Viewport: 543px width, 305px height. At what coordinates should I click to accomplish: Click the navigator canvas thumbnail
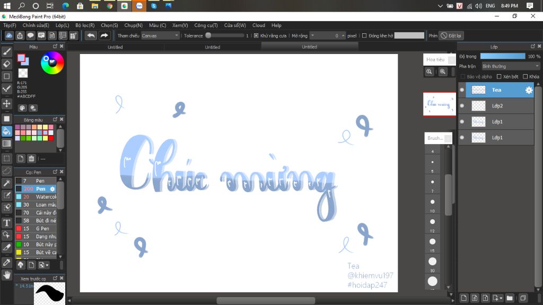click(439, 104)
